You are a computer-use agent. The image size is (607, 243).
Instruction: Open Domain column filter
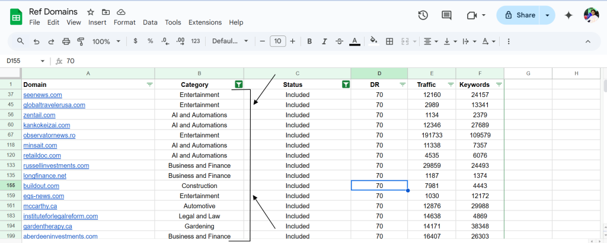click(x=150, y=84)
